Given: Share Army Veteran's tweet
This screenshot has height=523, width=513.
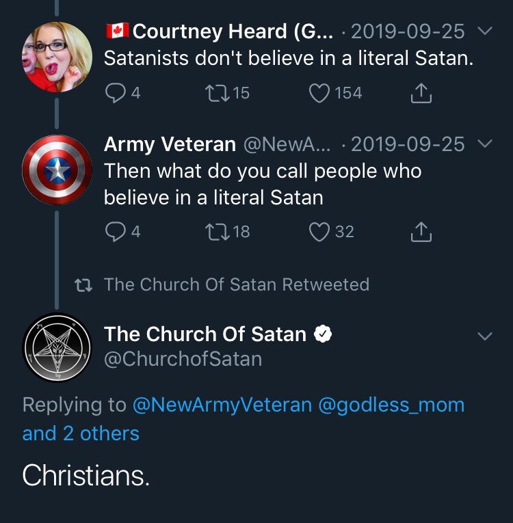Looking at the screenshot, I should 421,232.
